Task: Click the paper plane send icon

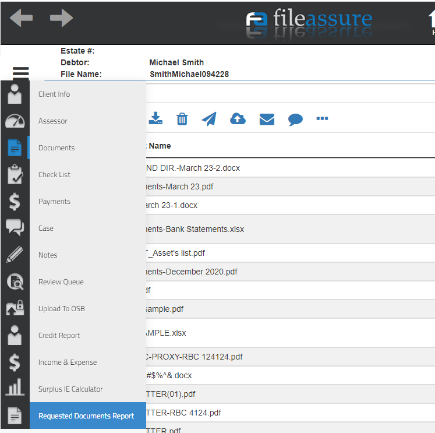Action: tap(209, 119)
